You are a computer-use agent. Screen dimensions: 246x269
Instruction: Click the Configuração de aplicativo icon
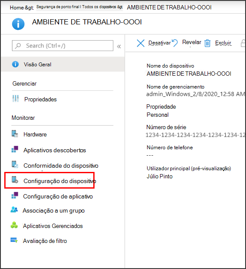[x=15, y=195]
